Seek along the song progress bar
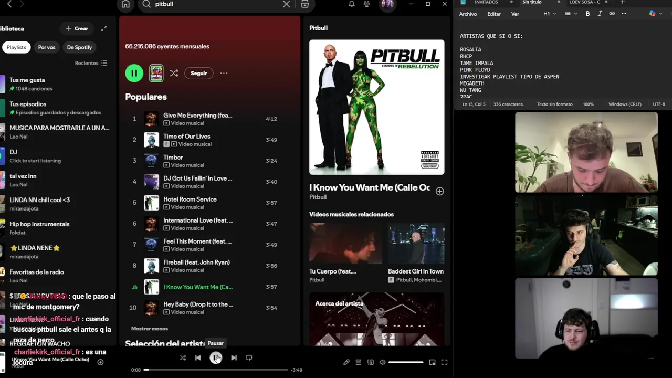Image resolution: width=672 pixels, height=378 pixels. 216,370
